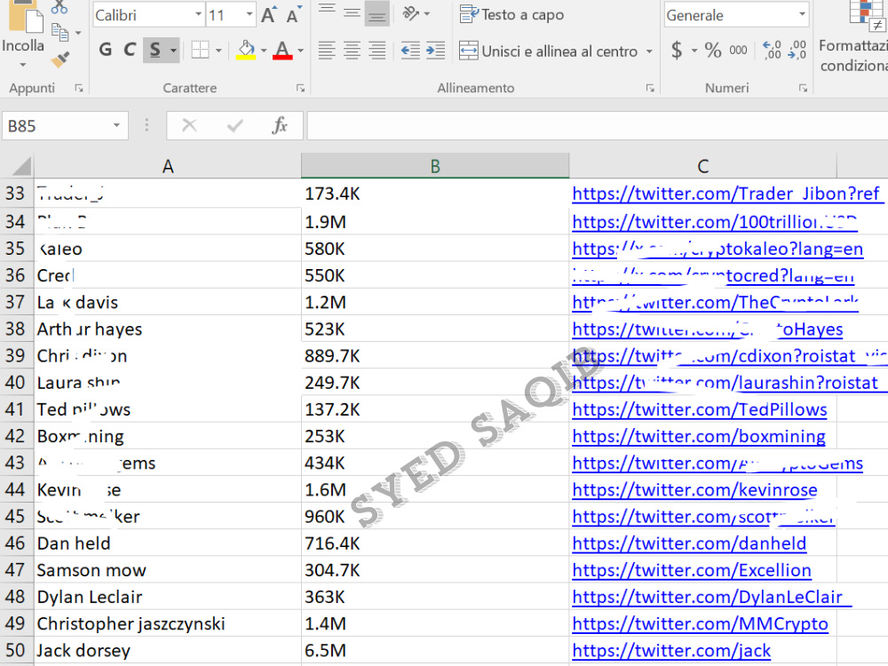The width and height of the screenshot is (888, 666).
Task: Apply red font color
Action: tap(282, 50)
